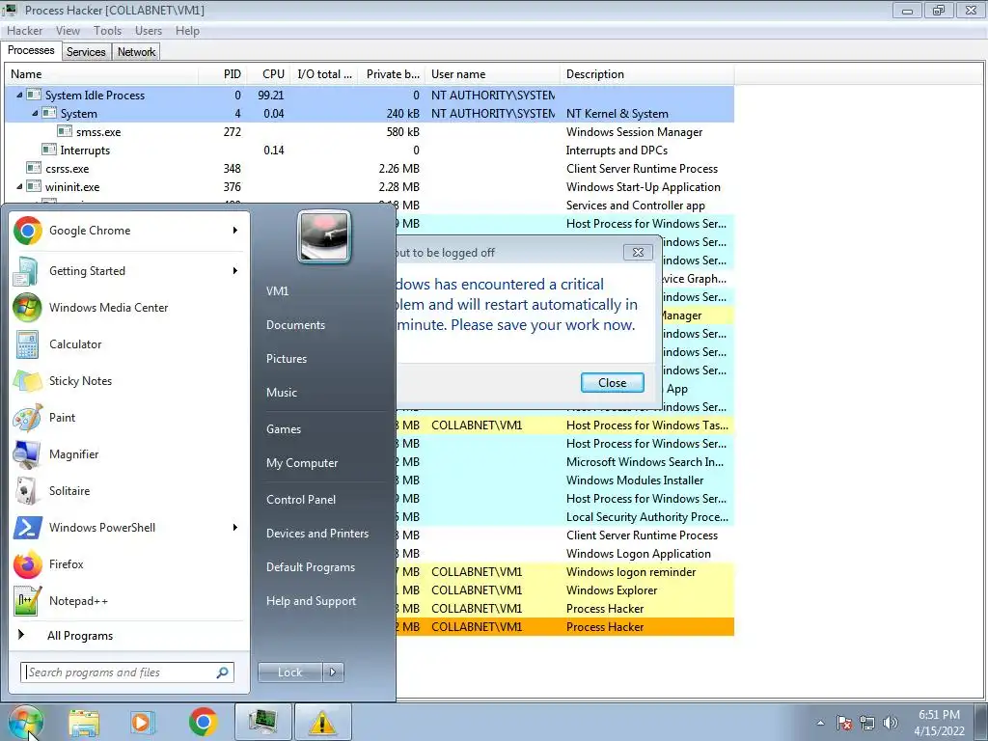
Task: Select the Interrupts process row
Action: (370, 150)
